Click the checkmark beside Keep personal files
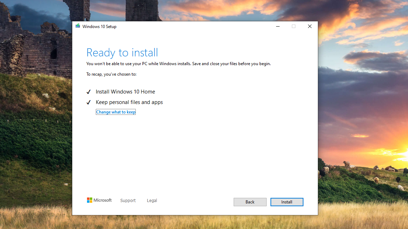The image size is (408, 229). coord(88,102)
